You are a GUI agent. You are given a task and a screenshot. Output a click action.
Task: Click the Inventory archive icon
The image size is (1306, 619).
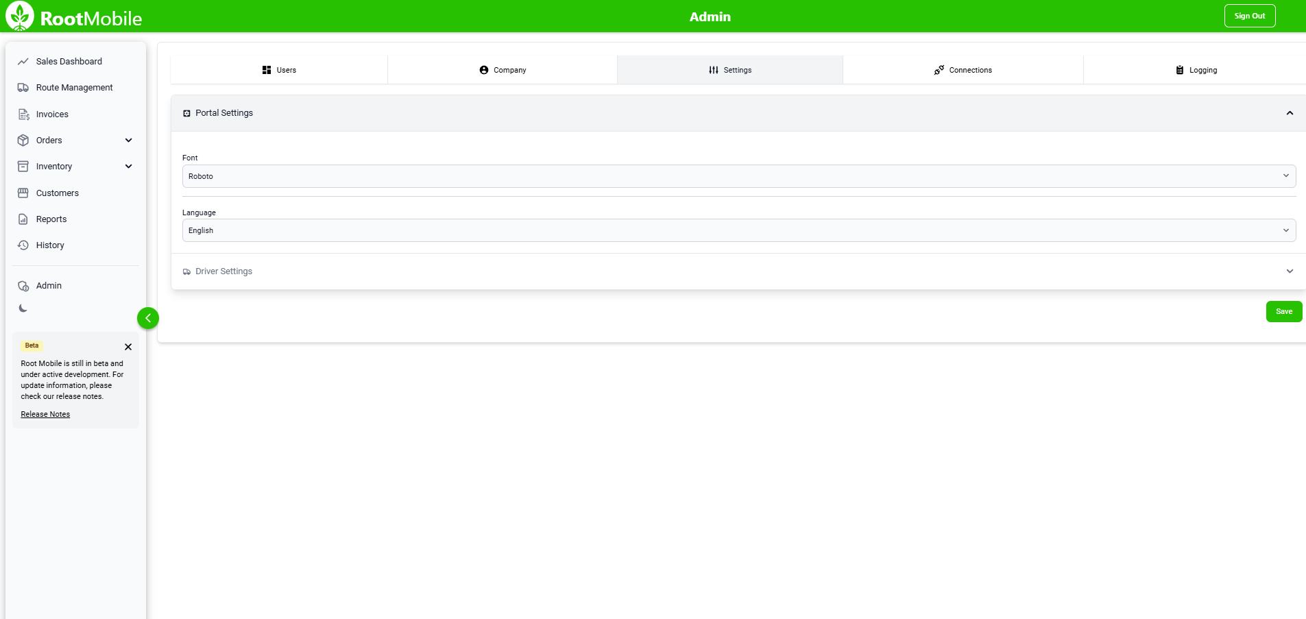click(23, 167)
